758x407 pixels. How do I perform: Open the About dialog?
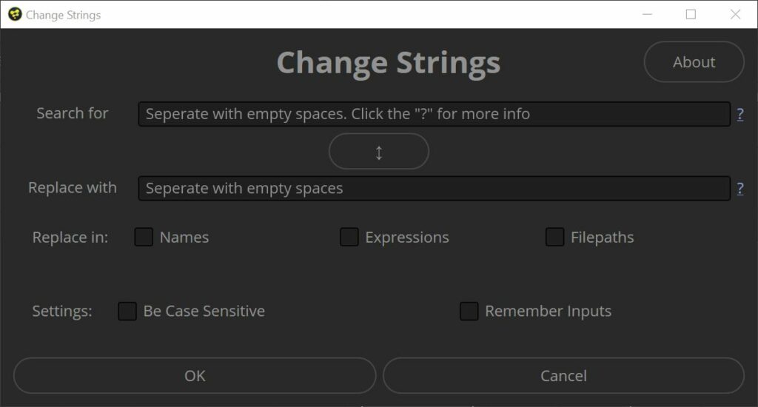point(694,62)
